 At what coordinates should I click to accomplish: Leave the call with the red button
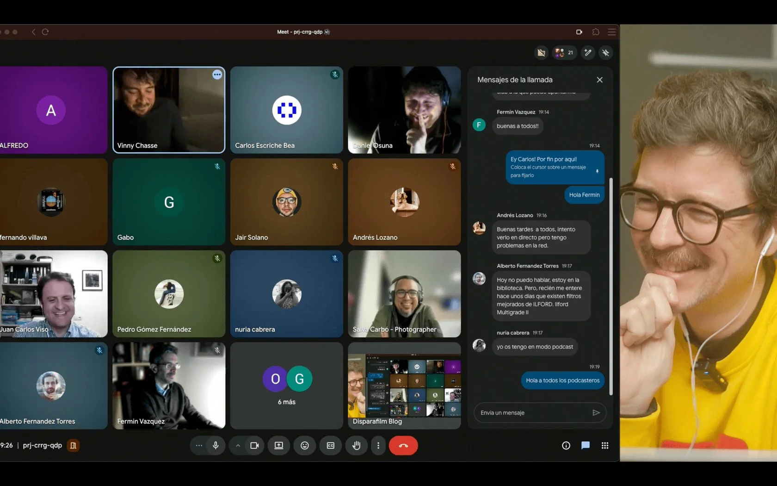point(403,445)
